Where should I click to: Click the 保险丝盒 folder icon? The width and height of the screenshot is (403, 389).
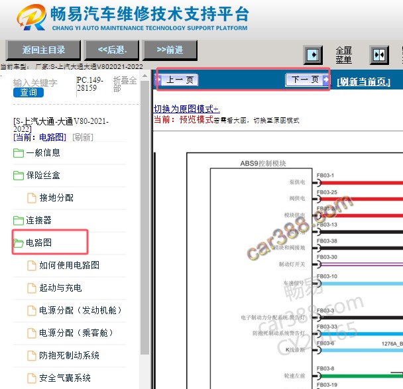[19, 176]
